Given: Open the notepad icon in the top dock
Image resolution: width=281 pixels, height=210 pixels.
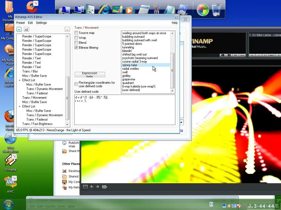Looking at the screenshot, I should coord(169,10).
